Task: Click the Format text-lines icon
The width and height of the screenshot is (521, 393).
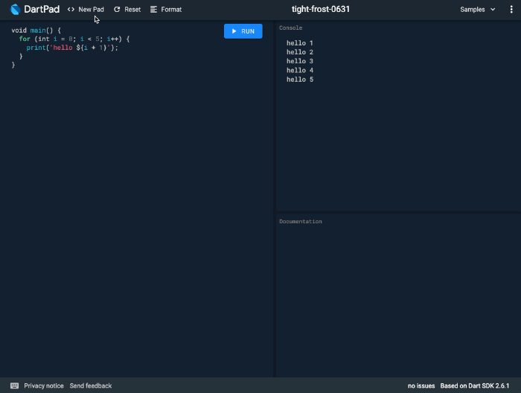Action: coord(153,10)
